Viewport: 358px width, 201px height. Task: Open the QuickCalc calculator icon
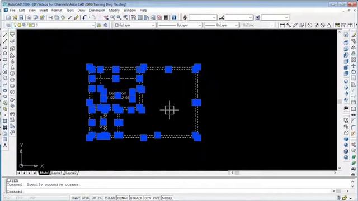tap(166, 17)
